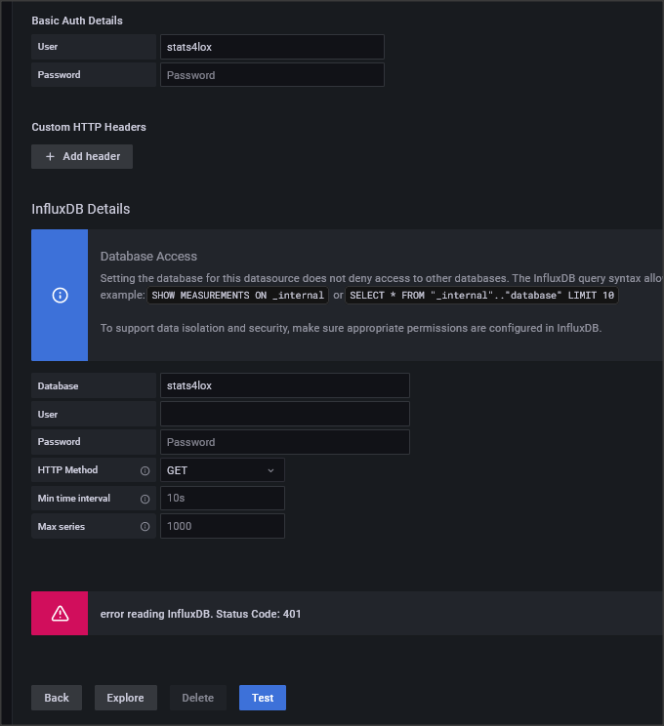
Task: Click the Delete button
Action: click(198, 698)
